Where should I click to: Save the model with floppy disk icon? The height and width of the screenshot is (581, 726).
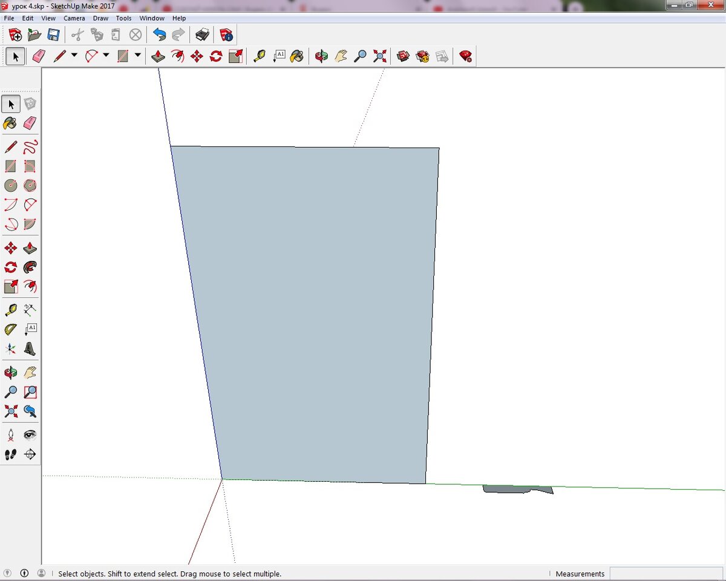(x=53, y=34)
